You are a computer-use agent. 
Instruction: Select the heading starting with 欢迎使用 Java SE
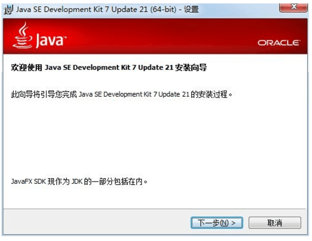[x=109, y=67]
